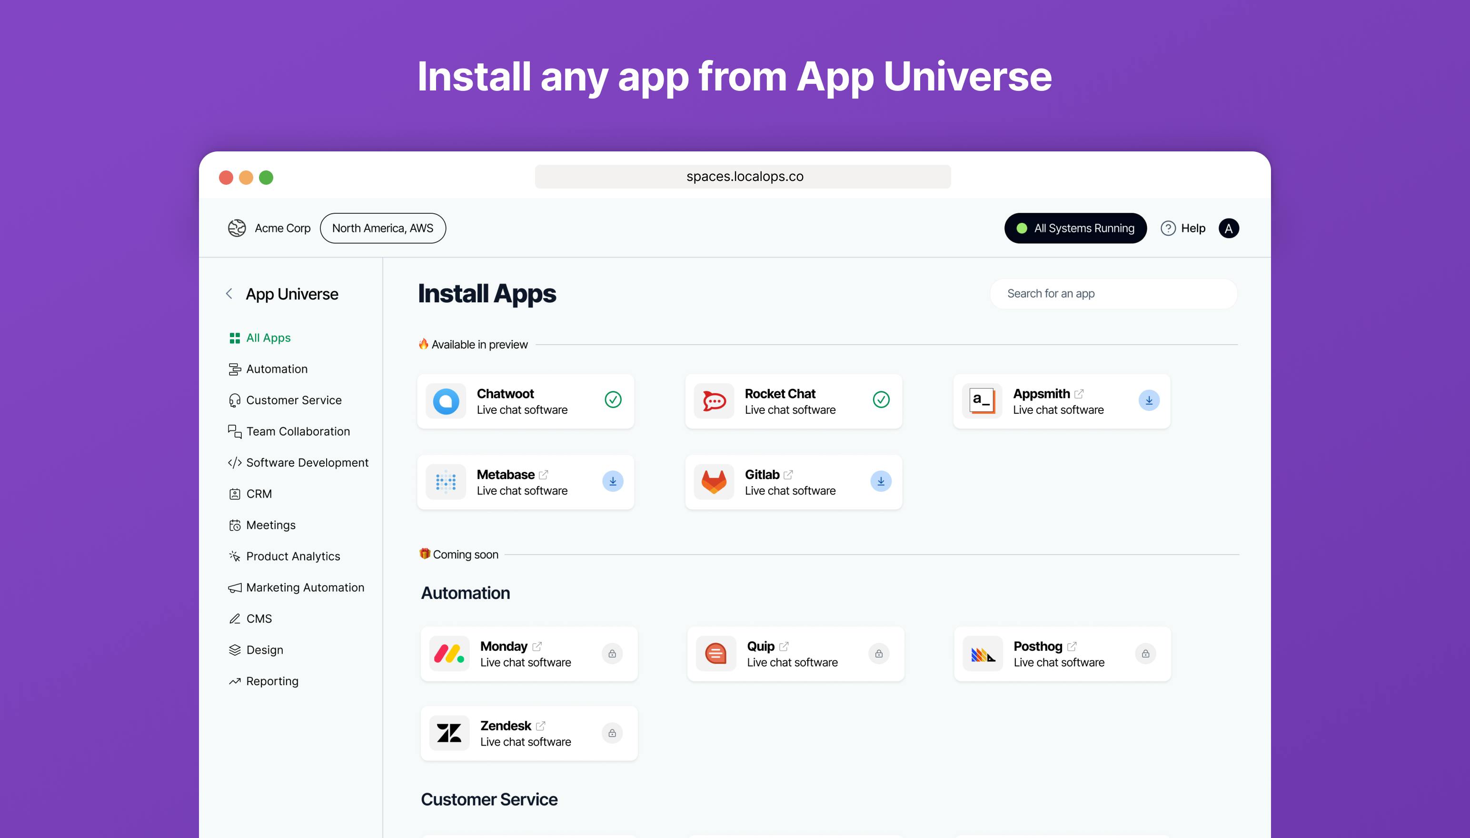Screen dimensions: 1470x838
Task: Click the Chatwoot app name
Action: pyautogui.click(x=505, y=394)
